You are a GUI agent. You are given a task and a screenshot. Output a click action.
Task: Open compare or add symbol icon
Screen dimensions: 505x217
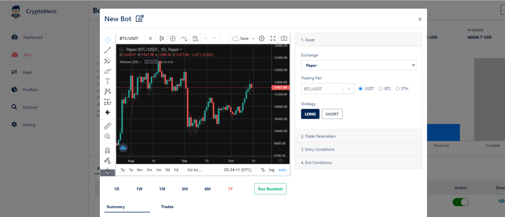click(x=173, y=38)
